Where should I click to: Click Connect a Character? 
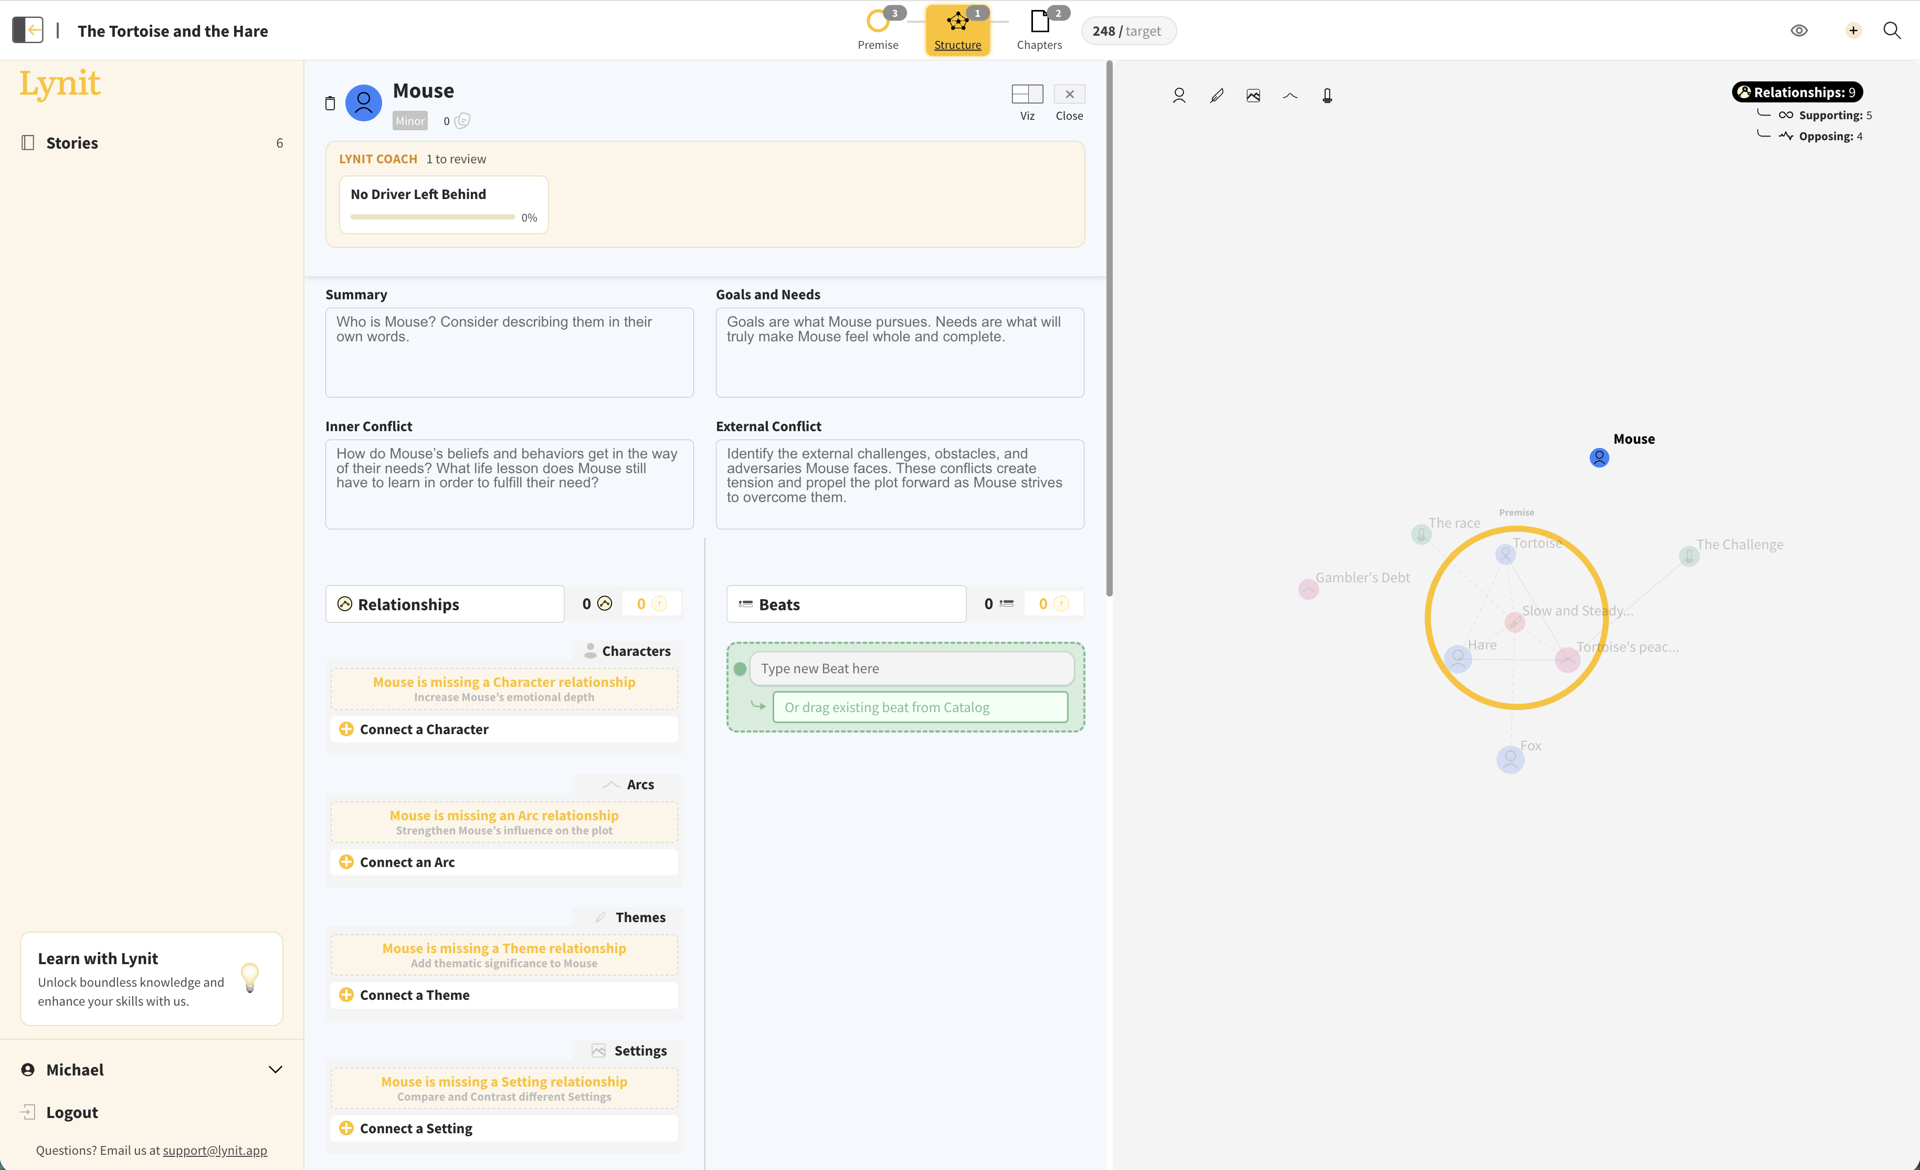click(504, 729)
